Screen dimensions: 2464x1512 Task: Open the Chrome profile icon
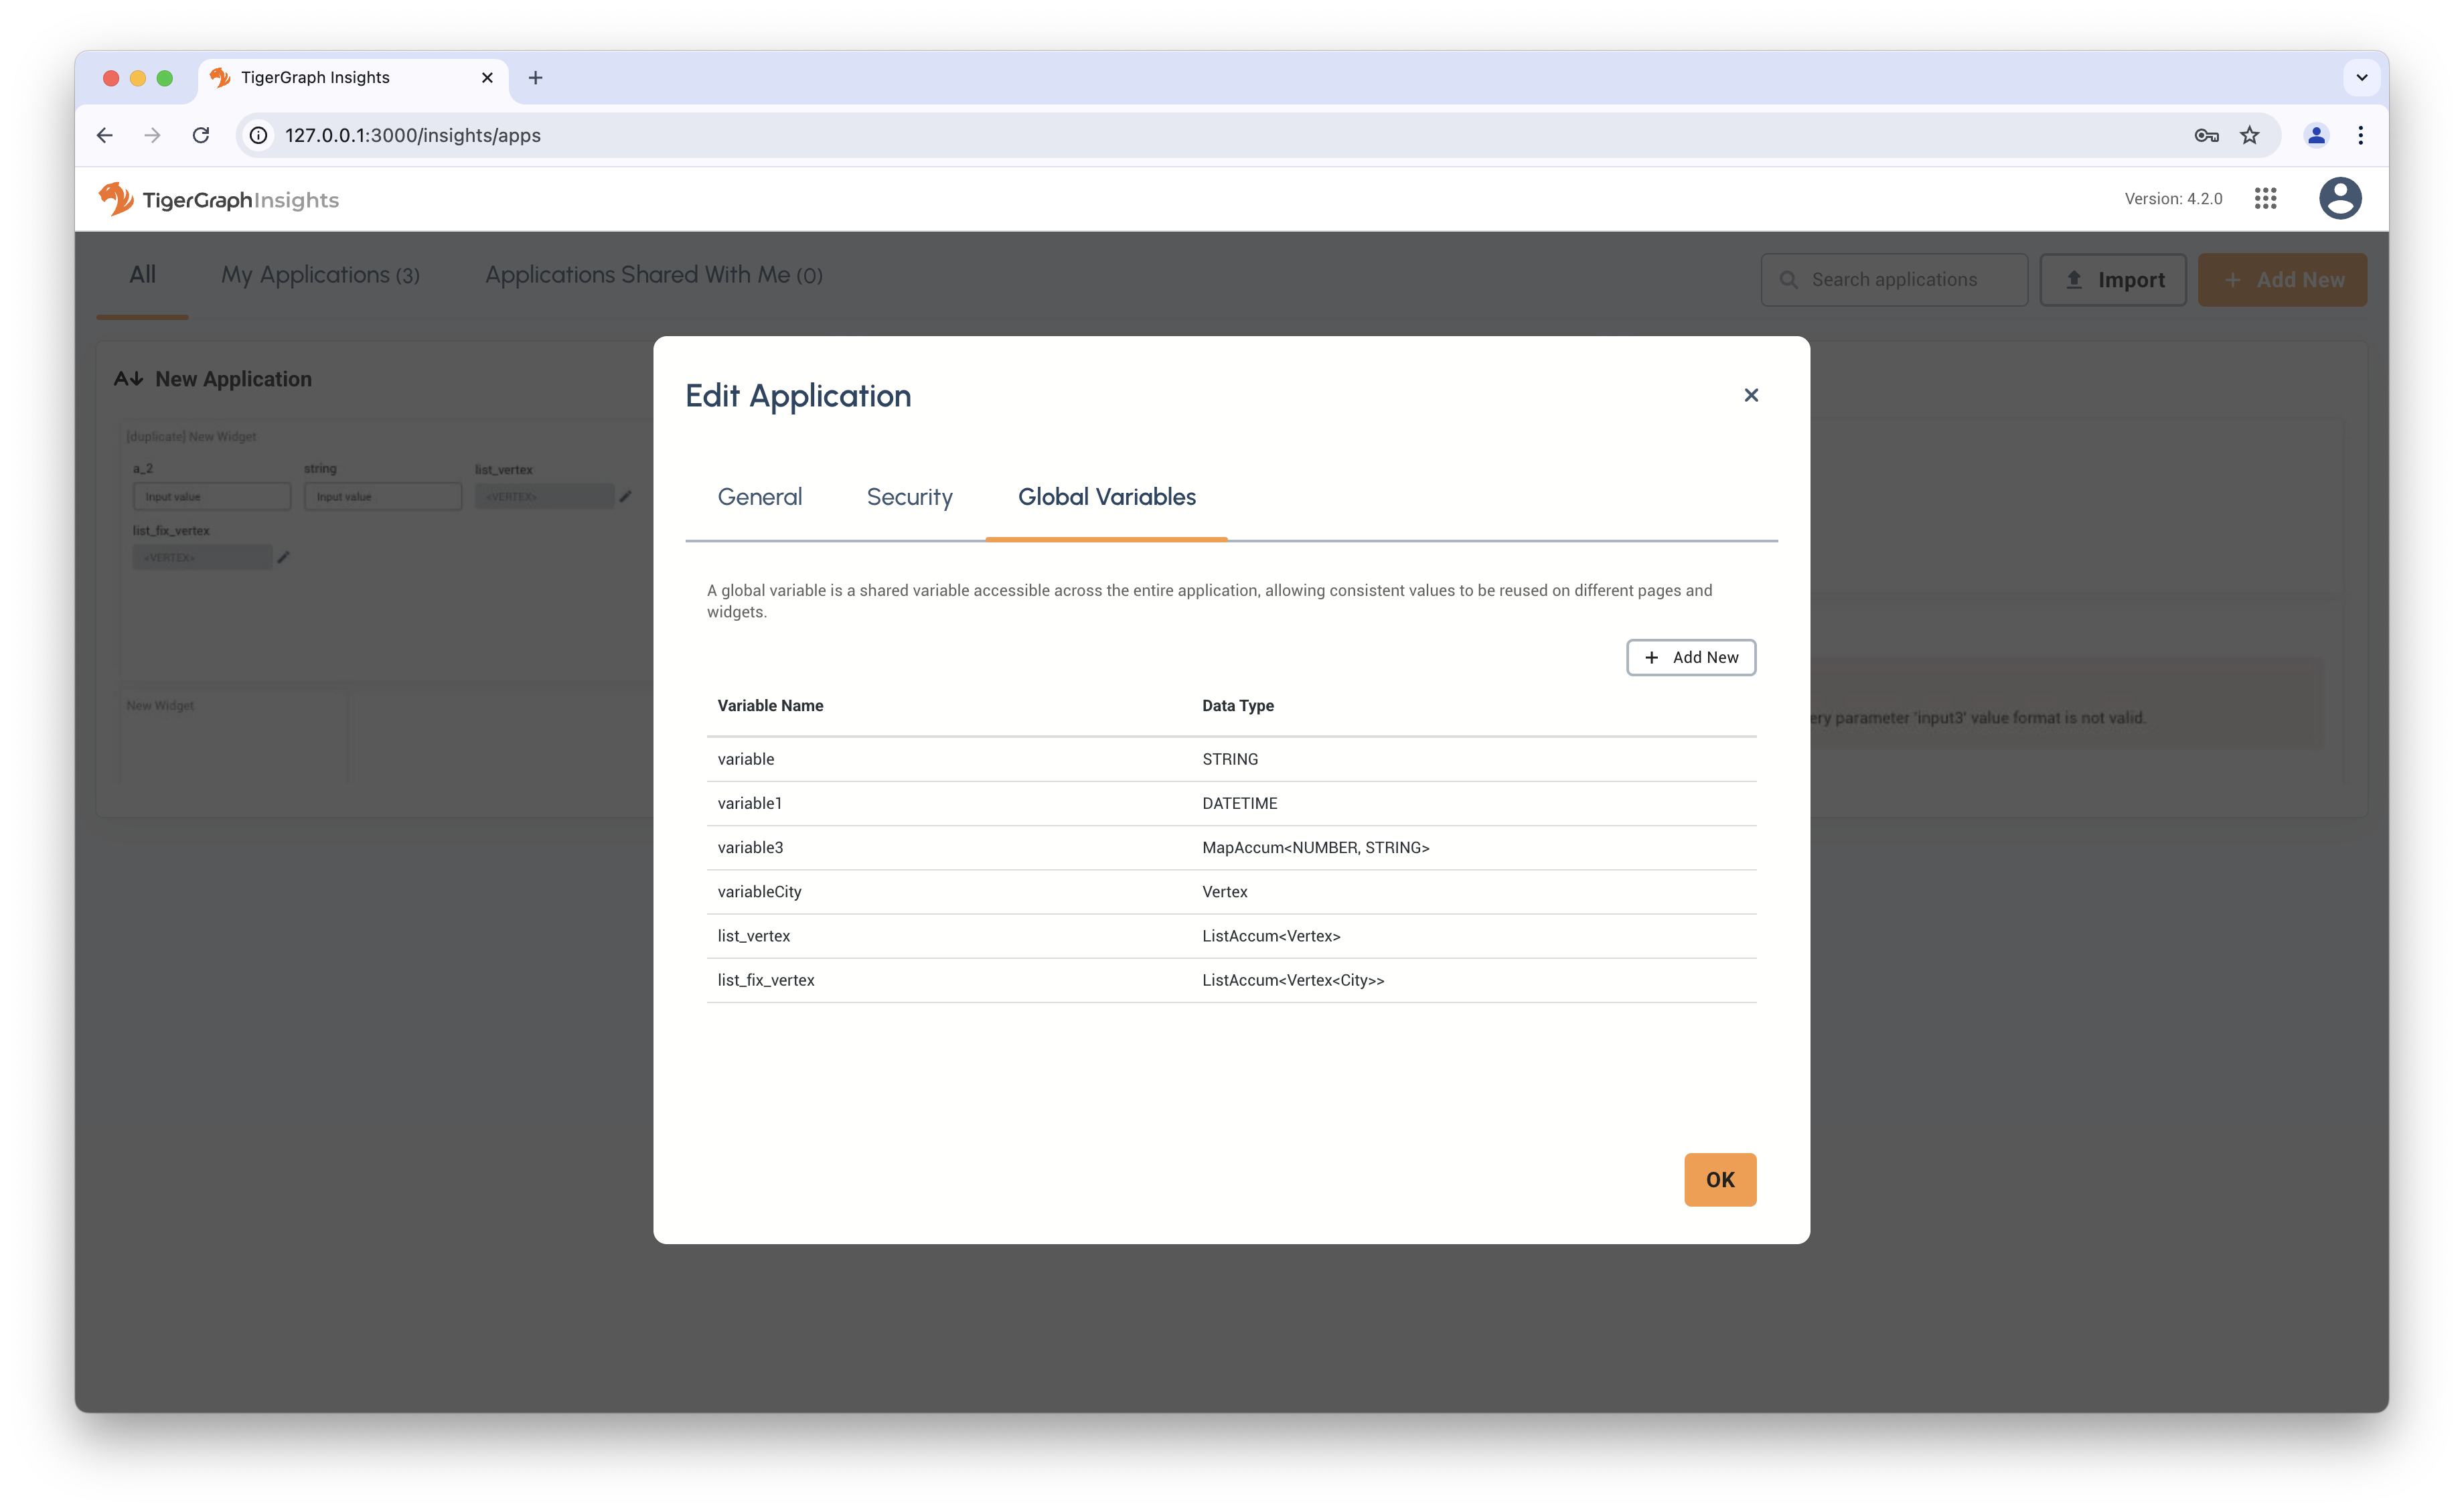tap(2316, 135)
